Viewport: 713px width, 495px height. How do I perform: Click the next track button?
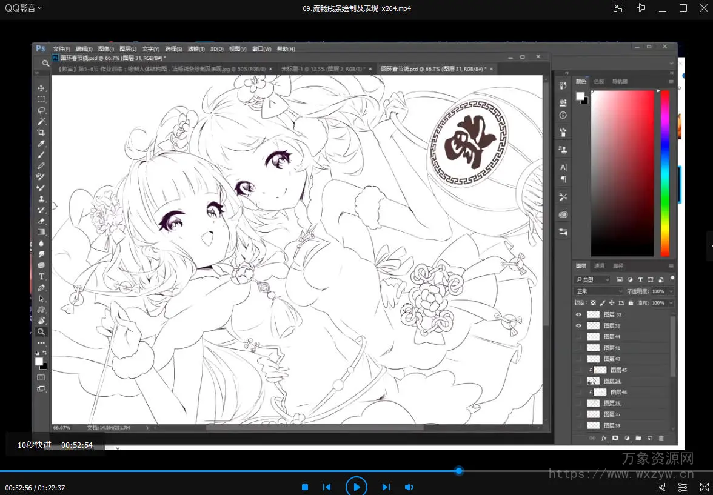(x=386, y=487)
